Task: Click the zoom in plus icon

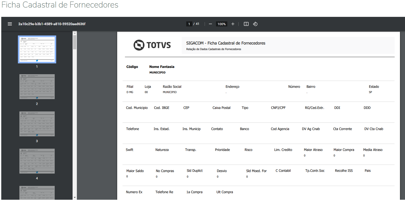Action: pyautogui.click(x=233, y=24)
